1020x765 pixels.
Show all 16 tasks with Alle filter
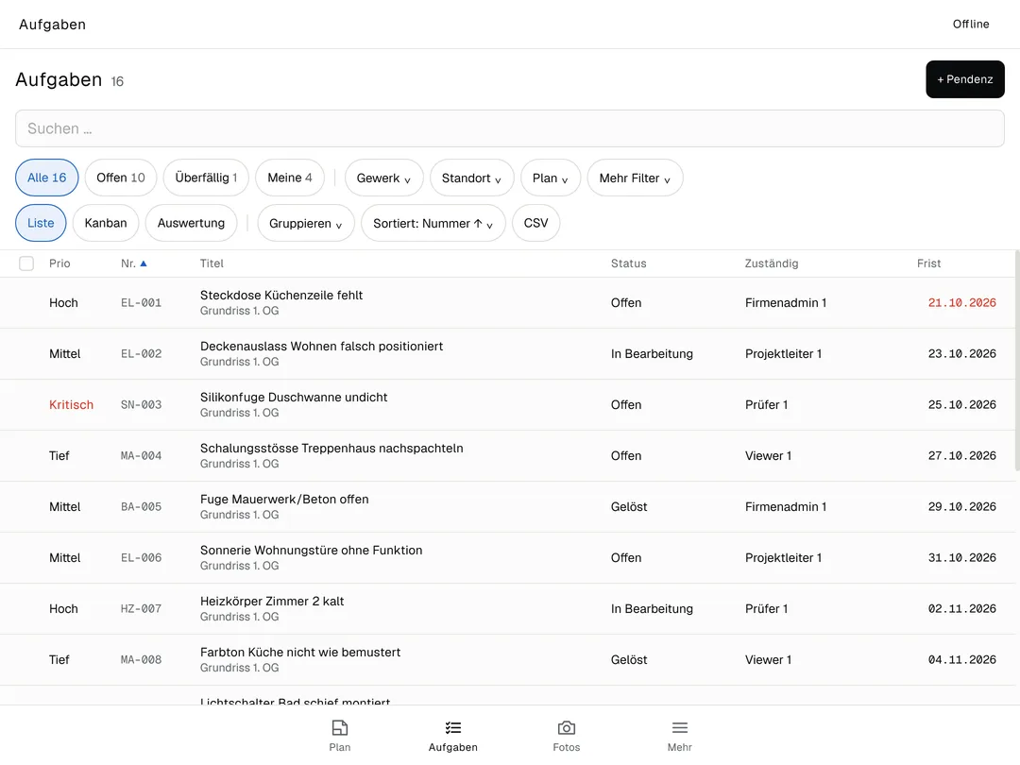tap(47, 178)
